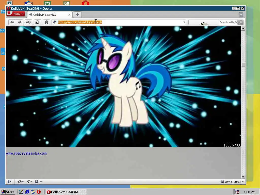
Task: Click the system tray scheduler icon
Action: coord(237,192)
